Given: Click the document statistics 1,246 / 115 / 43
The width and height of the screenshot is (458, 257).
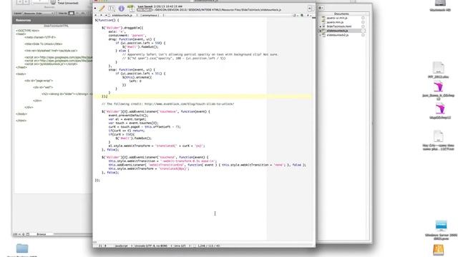Looking at the screenshot, I should point(208,246).
